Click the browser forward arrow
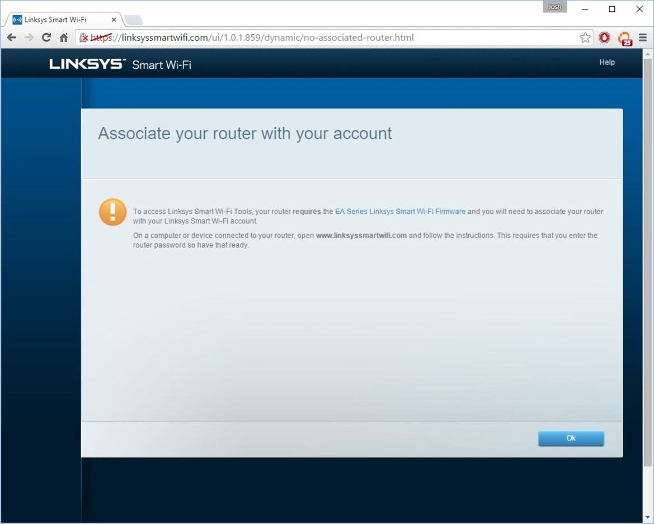This screenshot has width=654, height=524. click(29, 38)
